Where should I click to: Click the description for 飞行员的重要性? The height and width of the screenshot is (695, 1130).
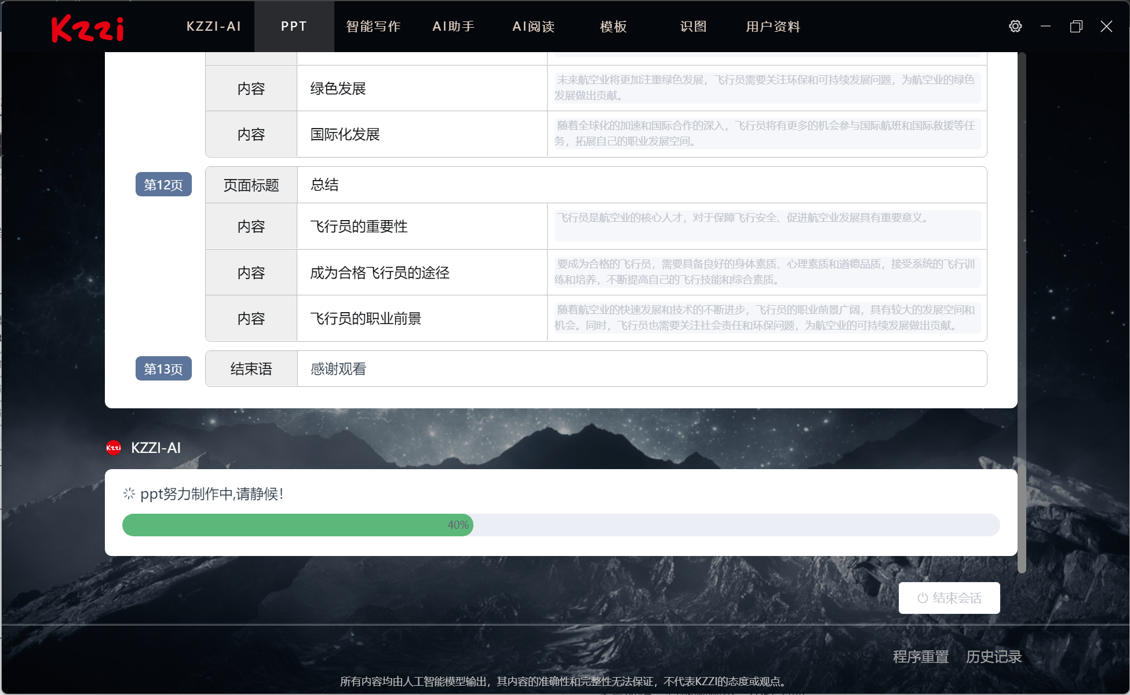point(767,226)
